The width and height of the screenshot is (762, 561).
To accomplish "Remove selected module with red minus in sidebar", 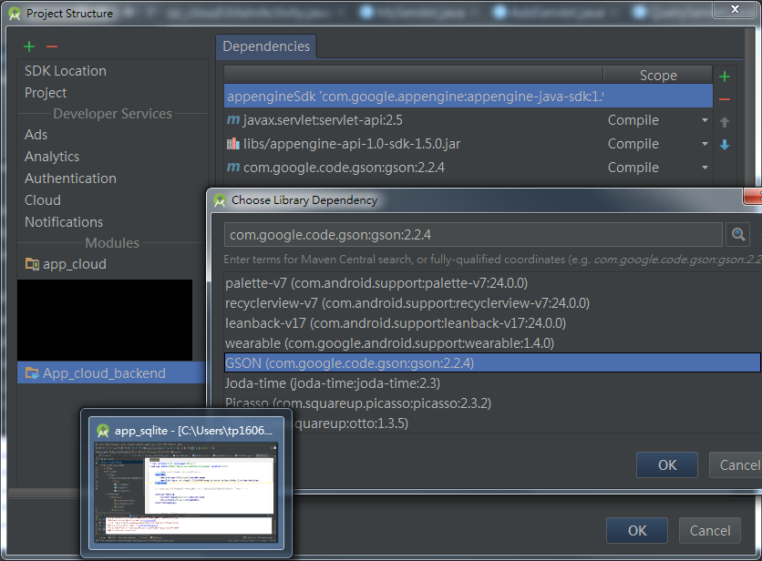I will click(52, 46).
